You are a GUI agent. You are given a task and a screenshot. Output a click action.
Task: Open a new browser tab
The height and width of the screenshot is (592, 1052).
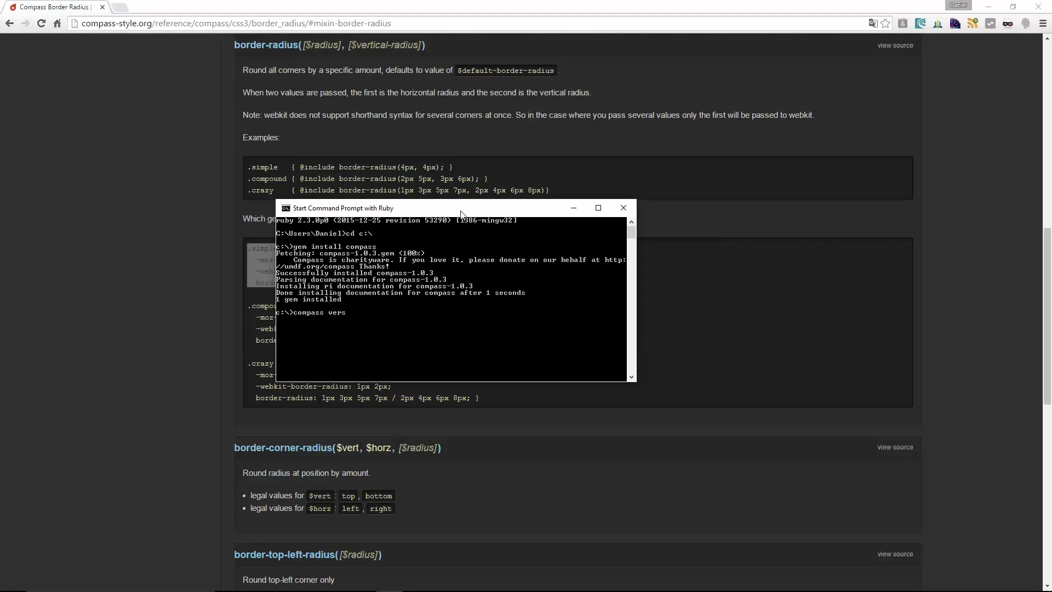pos(120,7)
